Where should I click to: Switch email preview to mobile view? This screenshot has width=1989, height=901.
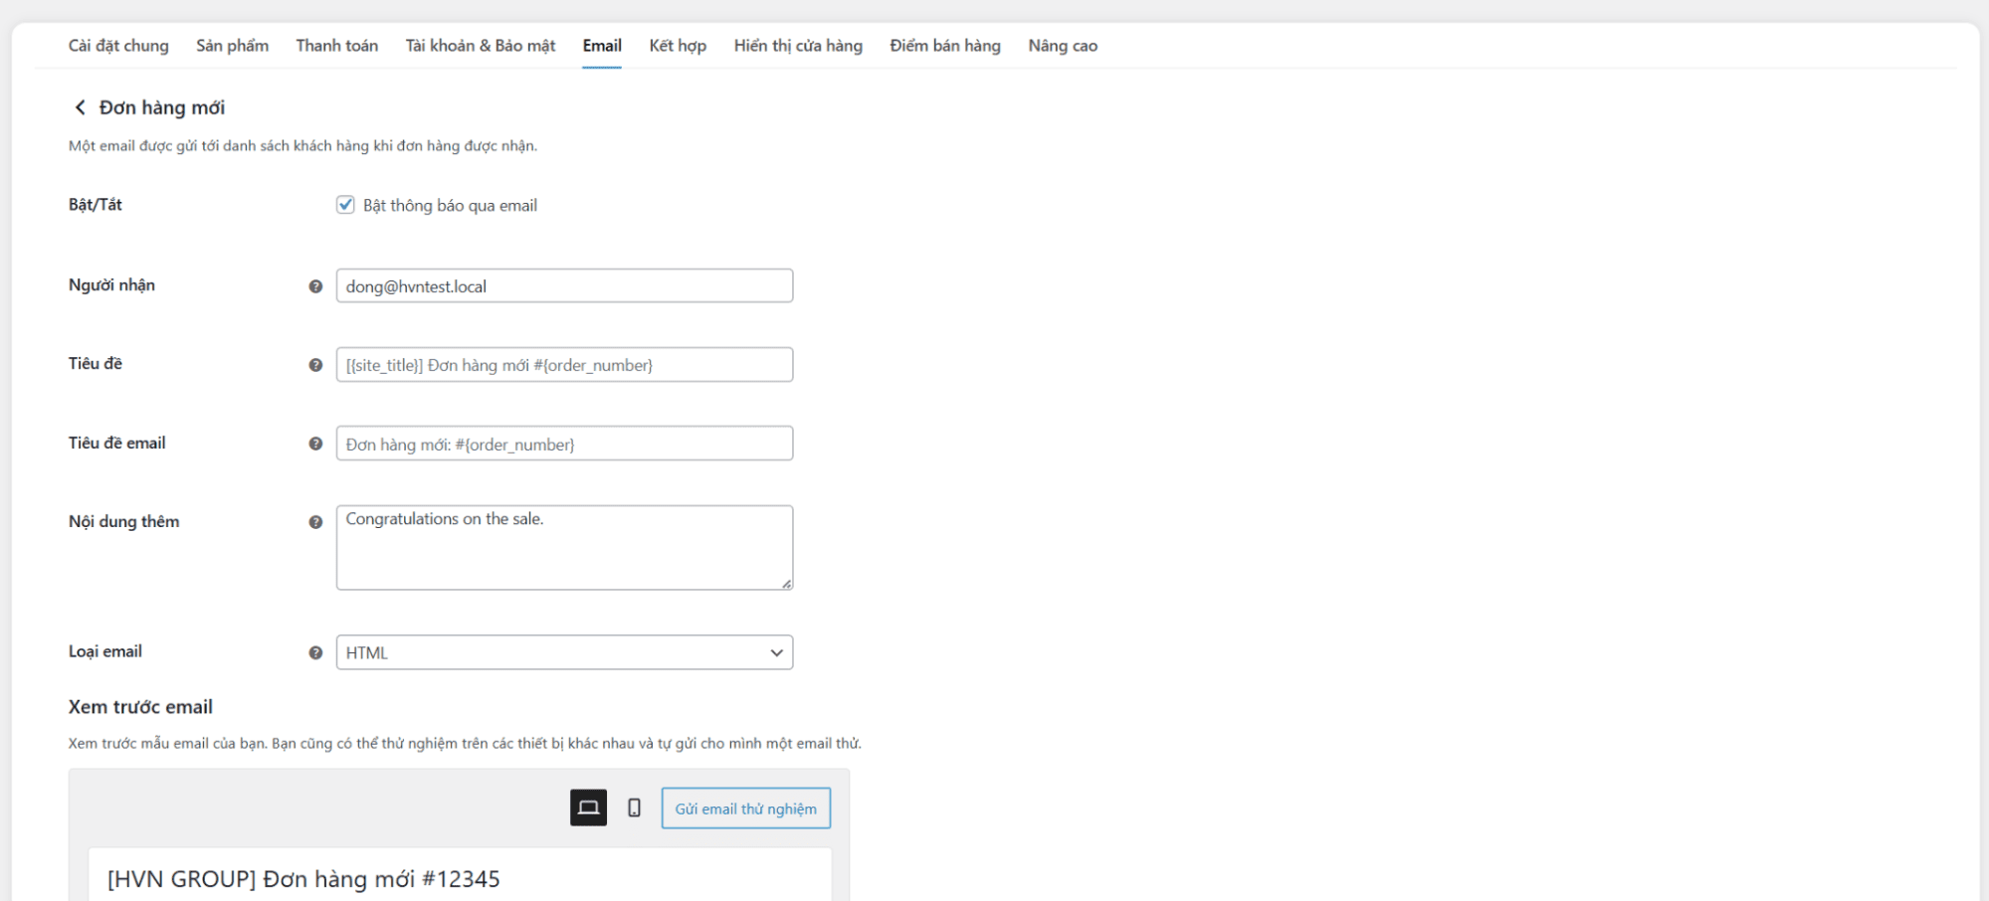click(x=634, y=808)
